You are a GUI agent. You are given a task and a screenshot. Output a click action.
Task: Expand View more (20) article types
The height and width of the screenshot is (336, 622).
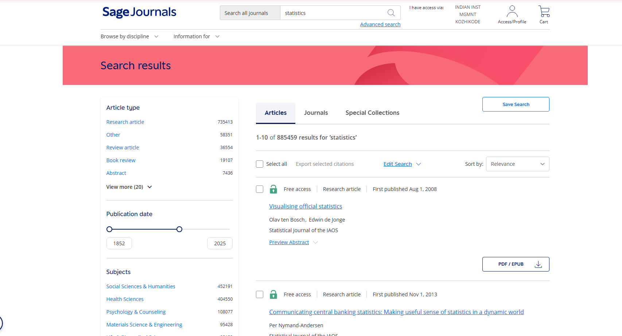pos(129,187)
